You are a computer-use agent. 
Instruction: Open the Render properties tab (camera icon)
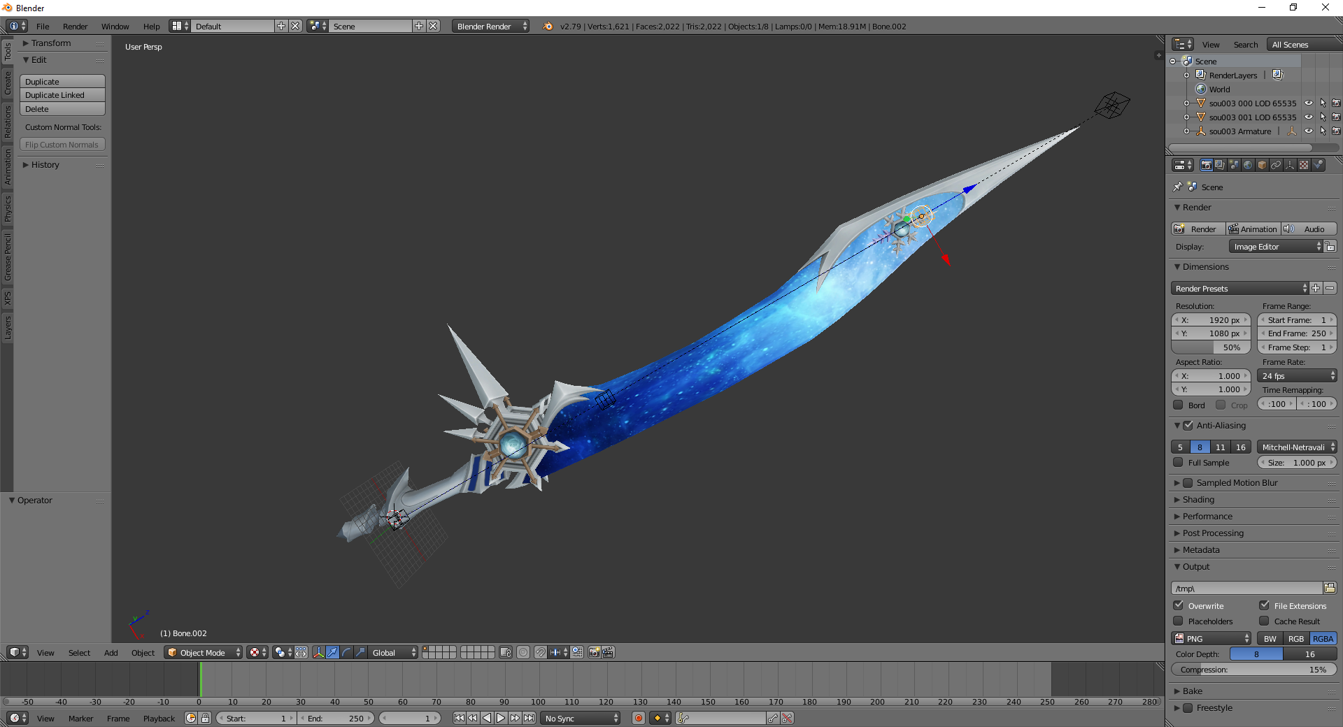coord(1206,165)
